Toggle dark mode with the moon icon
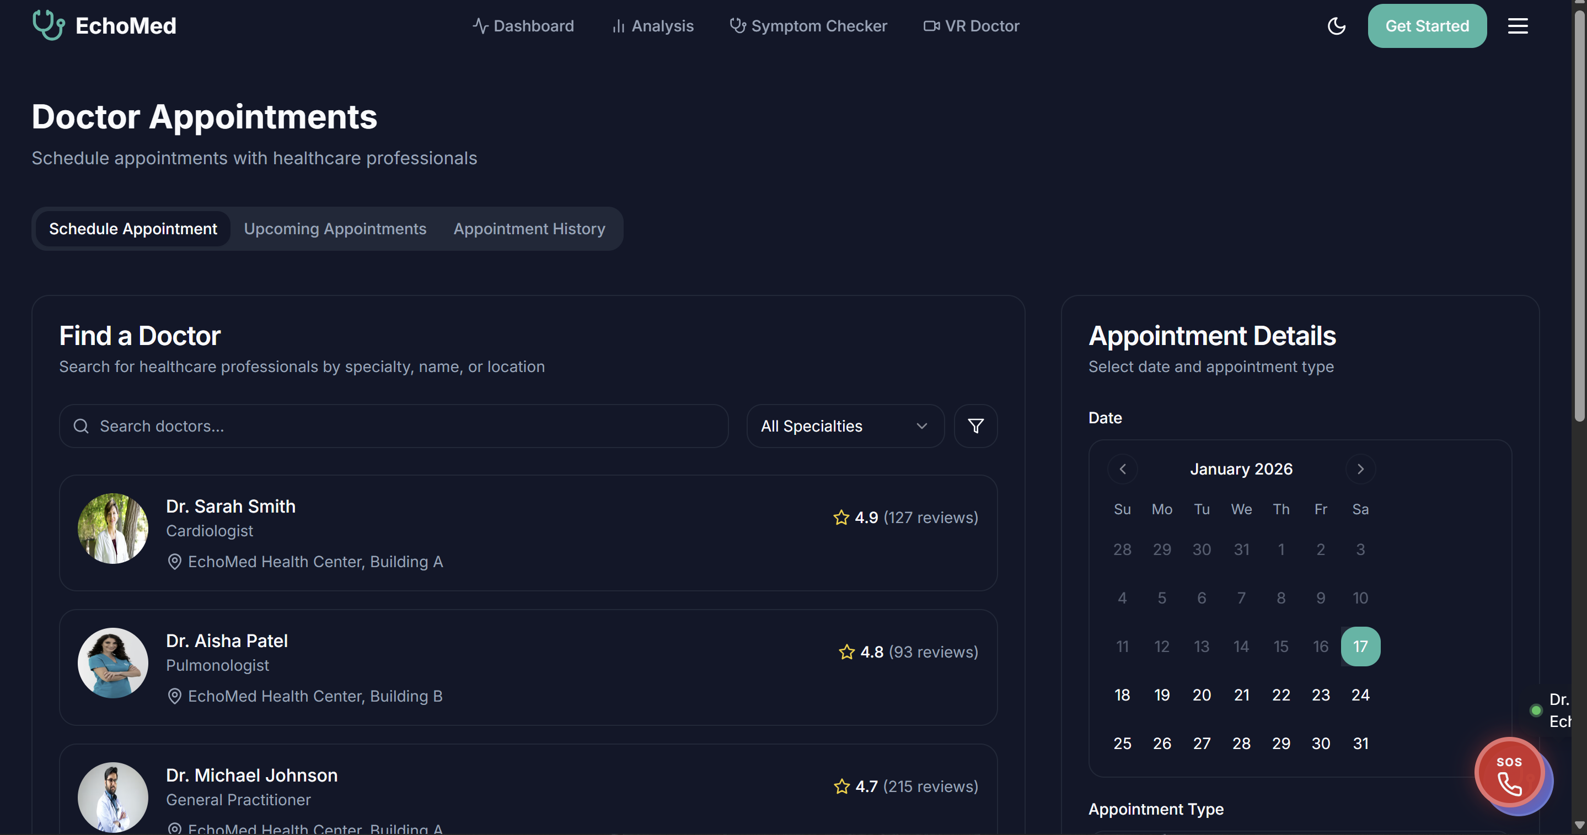 (1336, 26)
